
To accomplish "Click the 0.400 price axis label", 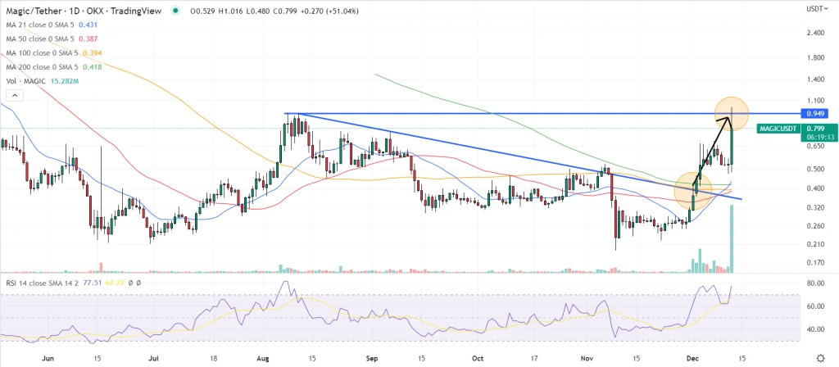I will point(815,188).
